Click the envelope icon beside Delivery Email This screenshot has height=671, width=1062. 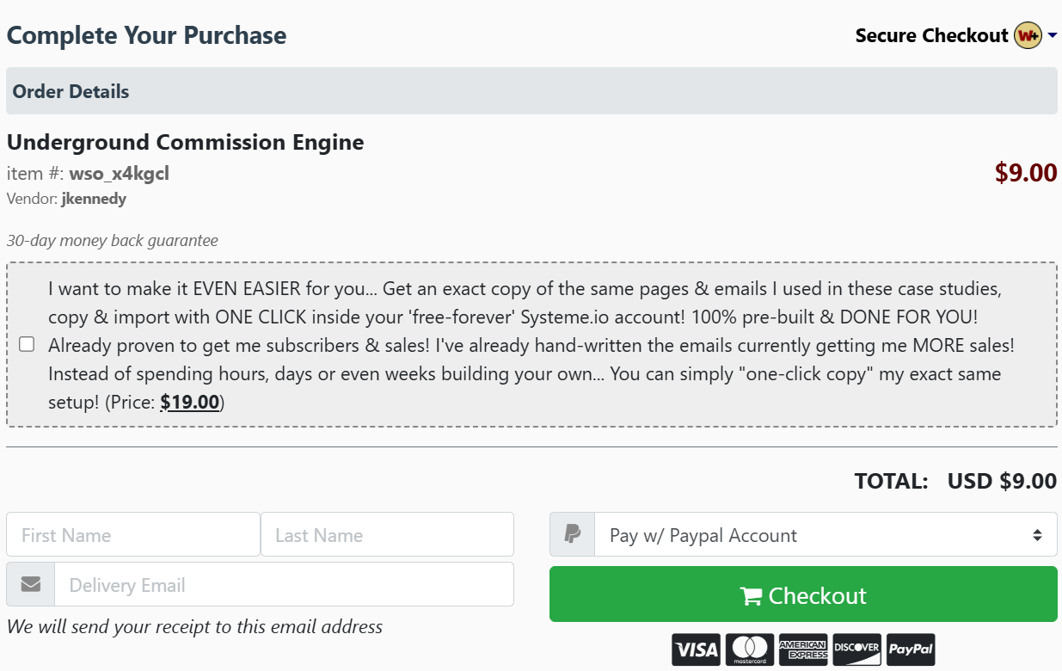30,584
